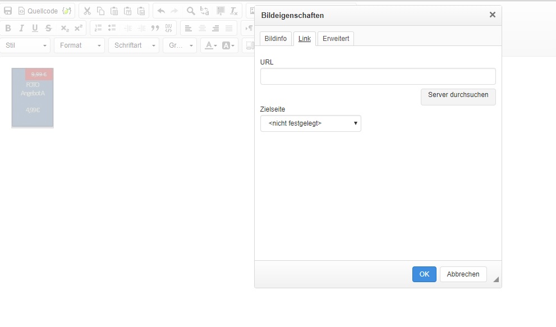
Task: Click the blockquote icon
Action: (x=155, y=28)
